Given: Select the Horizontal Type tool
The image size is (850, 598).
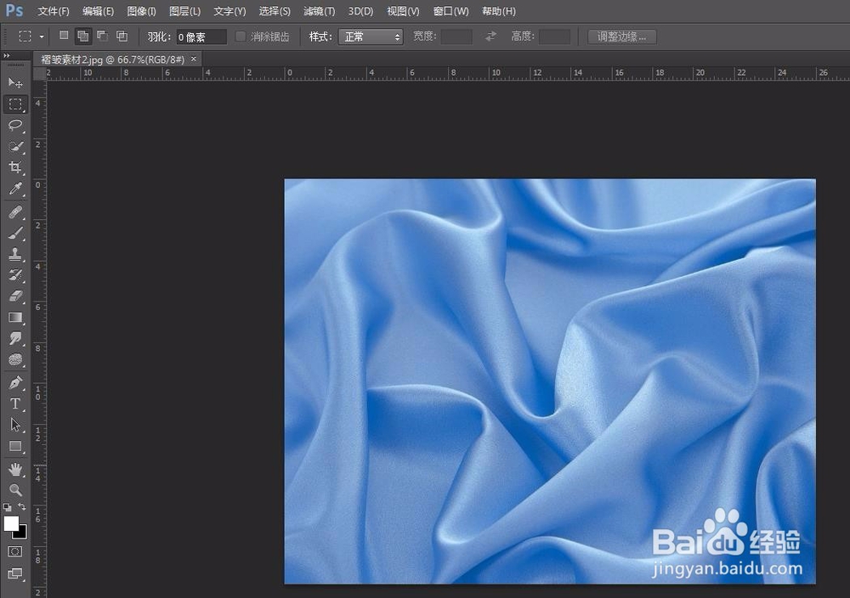Looking at the screenshot, I should coord(15,403).
